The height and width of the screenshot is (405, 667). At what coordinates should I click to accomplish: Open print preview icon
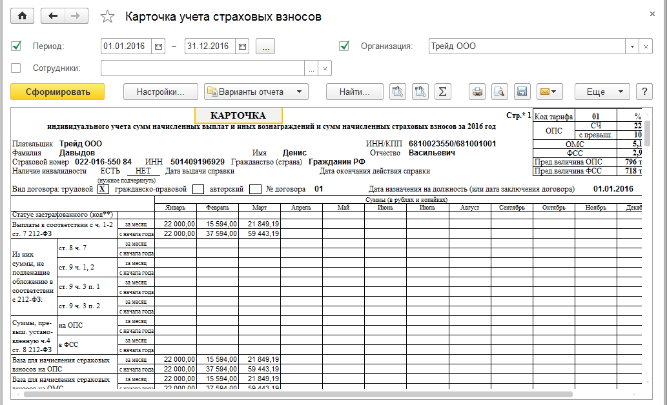tap(498, 92)
